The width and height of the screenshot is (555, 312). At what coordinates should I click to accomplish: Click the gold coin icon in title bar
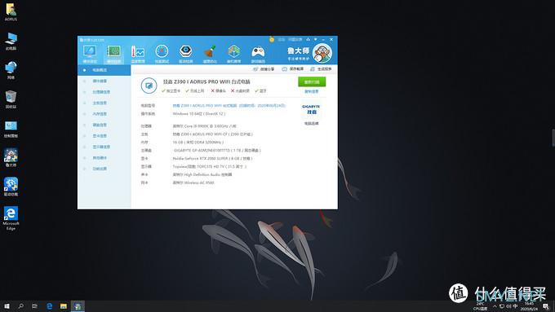tap(272, 40)
